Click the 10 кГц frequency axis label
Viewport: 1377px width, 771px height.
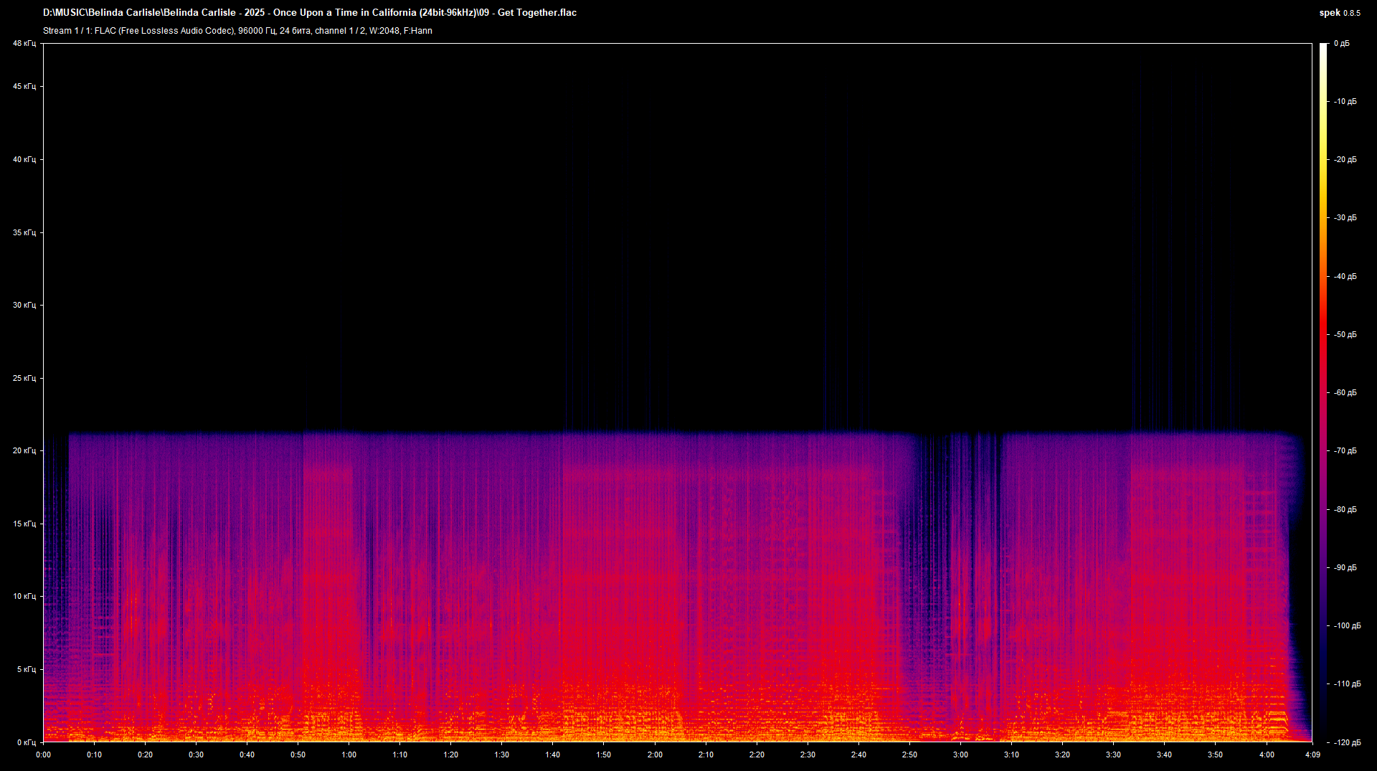pos(24,597)
